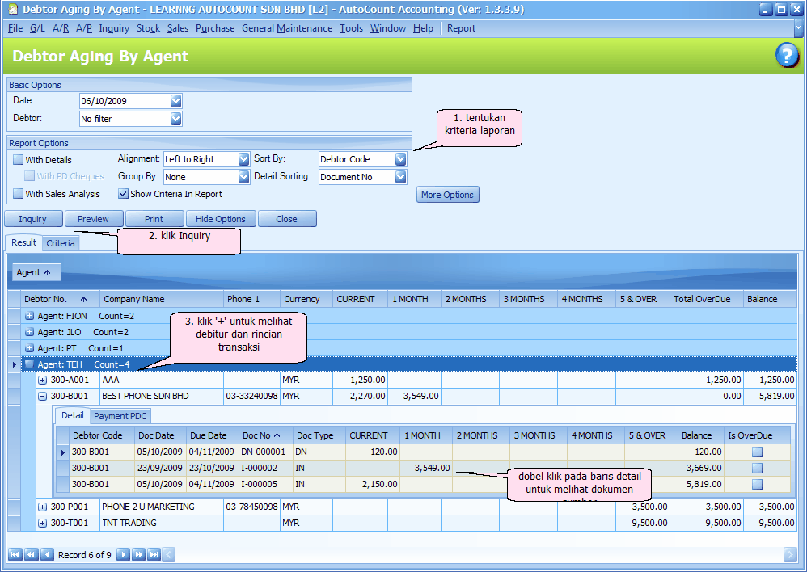This screenshot has height=572, width=807.
Task: Expand Agent: FION group plus icon
Action: click(29, 316)
